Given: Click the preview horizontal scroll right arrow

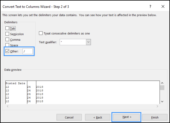Looking at the screenshot, I should pyautogui.click(x=157, y=106).
